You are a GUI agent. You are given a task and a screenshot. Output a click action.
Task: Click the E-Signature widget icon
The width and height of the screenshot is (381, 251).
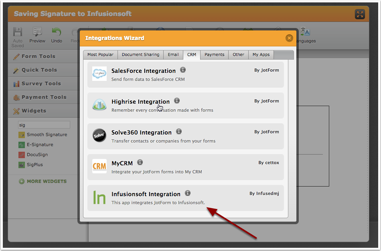[22, 145]
